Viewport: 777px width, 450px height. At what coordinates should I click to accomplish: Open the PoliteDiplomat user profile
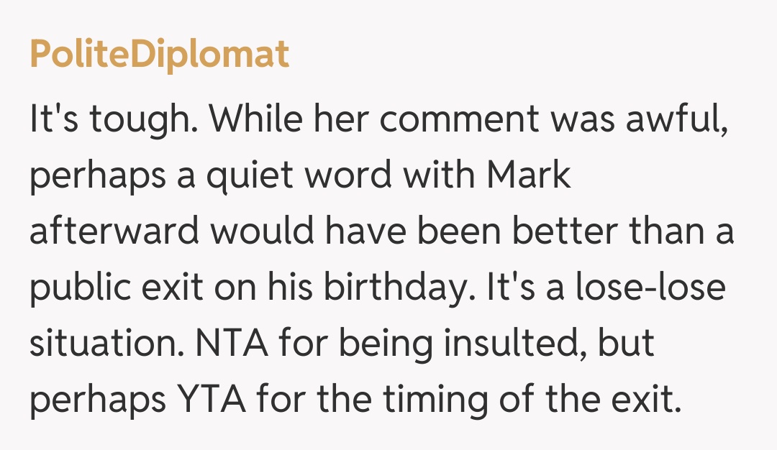pyautogui.click(x=159, y=54)
